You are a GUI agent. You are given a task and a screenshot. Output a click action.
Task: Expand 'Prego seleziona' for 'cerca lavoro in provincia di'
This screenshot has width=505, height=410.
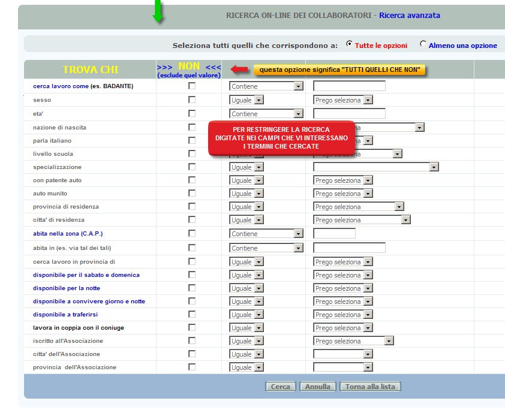coord(343,262)
